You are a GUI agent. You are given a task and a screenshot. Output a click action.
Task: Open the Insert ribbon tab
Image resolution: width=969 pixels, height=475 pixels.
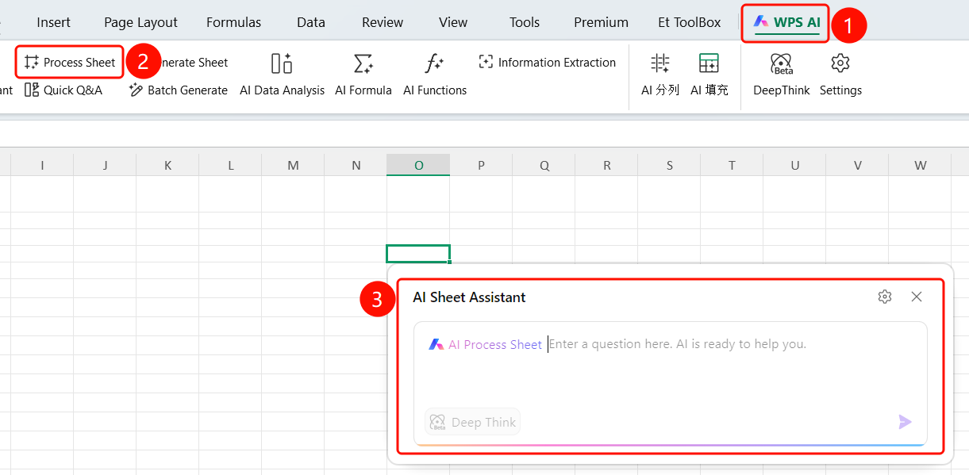pos(53,22)
